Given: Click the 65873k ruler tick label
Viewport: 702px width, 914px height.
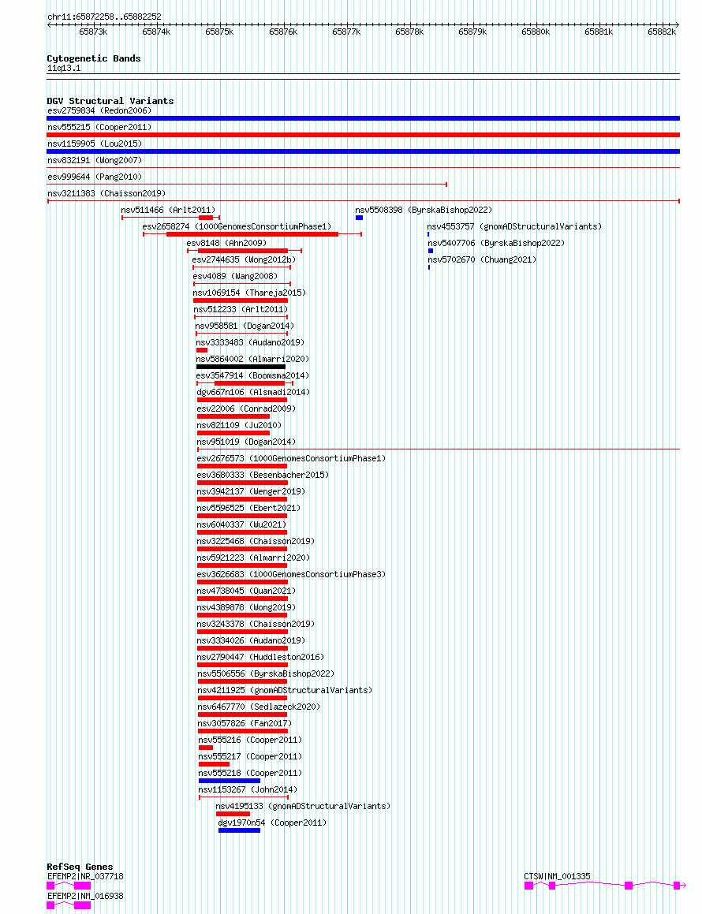Looking at the screenshot, I should click(x=93, y=32).
